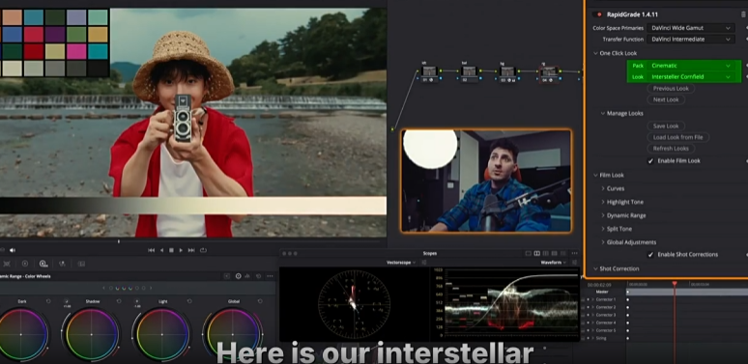748x364 pixels.
Task: Click the red timeline playhead marker
Action: click(x=674, y=284)
